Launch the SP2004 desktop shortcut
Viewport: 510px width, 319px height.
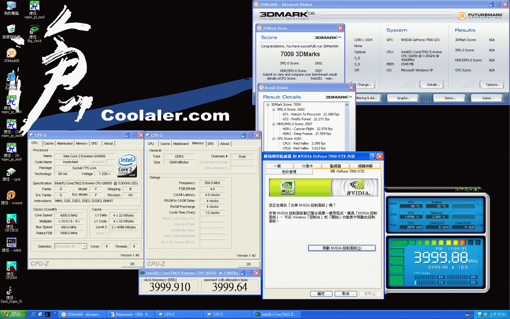(x=11, y=270)
